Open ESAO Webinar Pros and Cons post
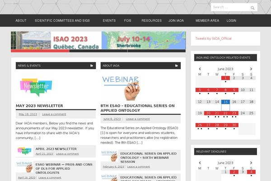Screen dimensions: 271x181 (x=64, y=168)
